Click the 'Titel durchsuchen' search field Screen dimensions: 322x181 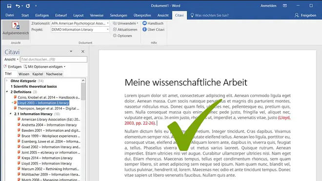click(54, 60)
